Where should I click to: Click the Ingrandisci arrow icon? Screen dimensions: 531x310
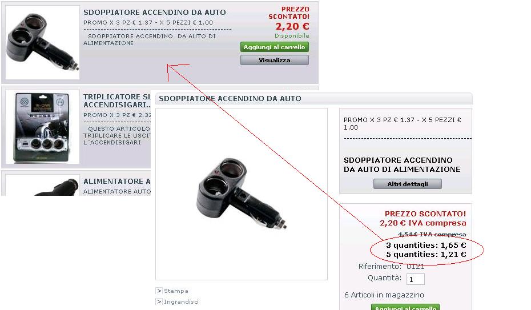tap(159, 301)
